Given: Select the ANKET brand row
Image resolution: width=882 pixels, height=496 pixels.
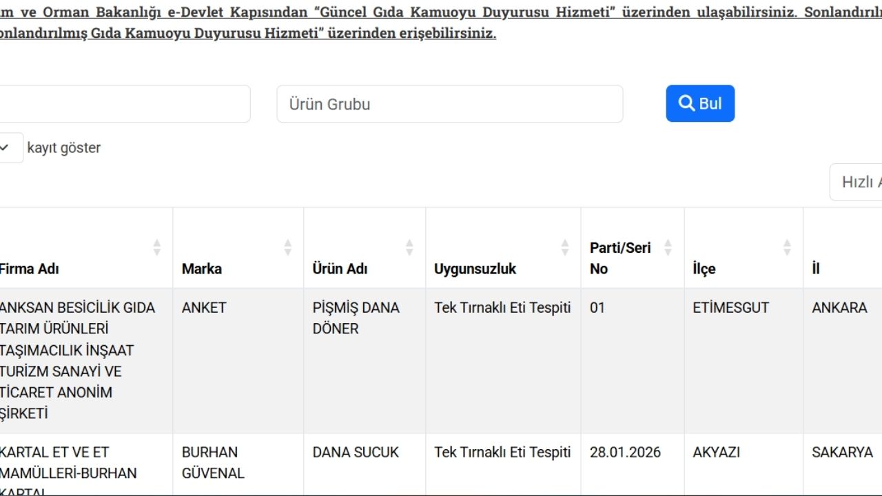Looking at the screenshot, I should click(204, 307).
